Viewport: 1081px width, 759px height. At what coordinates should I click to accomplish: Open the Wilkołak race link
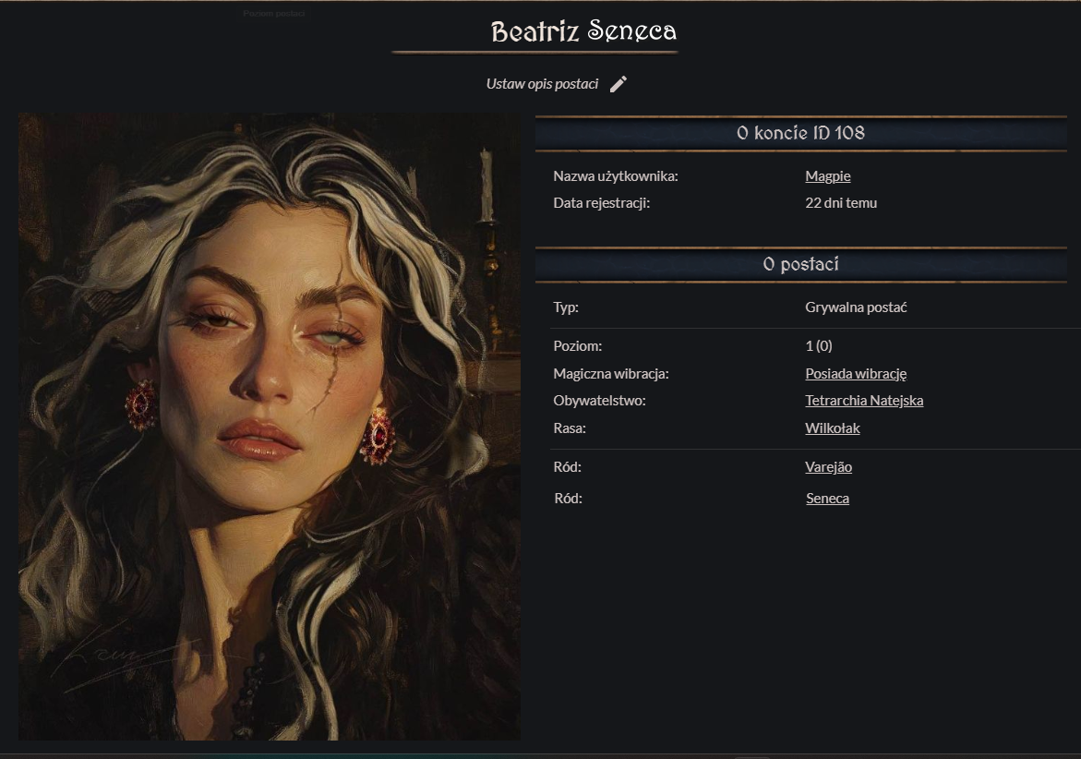click(x=832, y=428)
